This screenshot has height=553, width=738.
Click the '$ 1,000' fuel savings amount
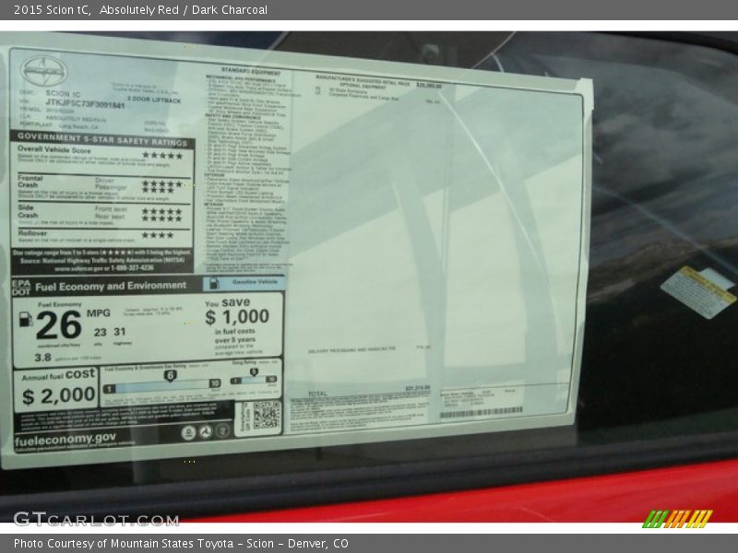(237, 317)
